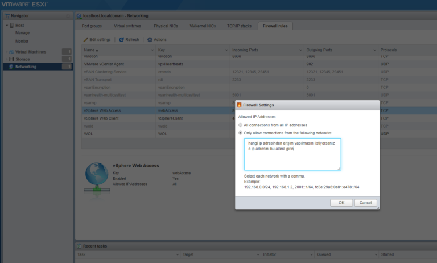This screenshot has height=263, width=437.
Task: Open Incoming Ports column dropdown arrow
Action: (x=300, y=50)
